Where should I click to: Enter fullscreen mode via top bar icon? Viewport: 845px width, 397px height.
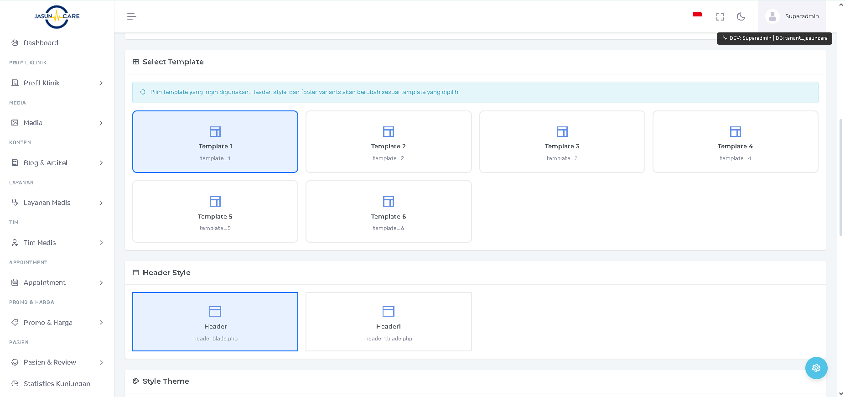(720, 16)
